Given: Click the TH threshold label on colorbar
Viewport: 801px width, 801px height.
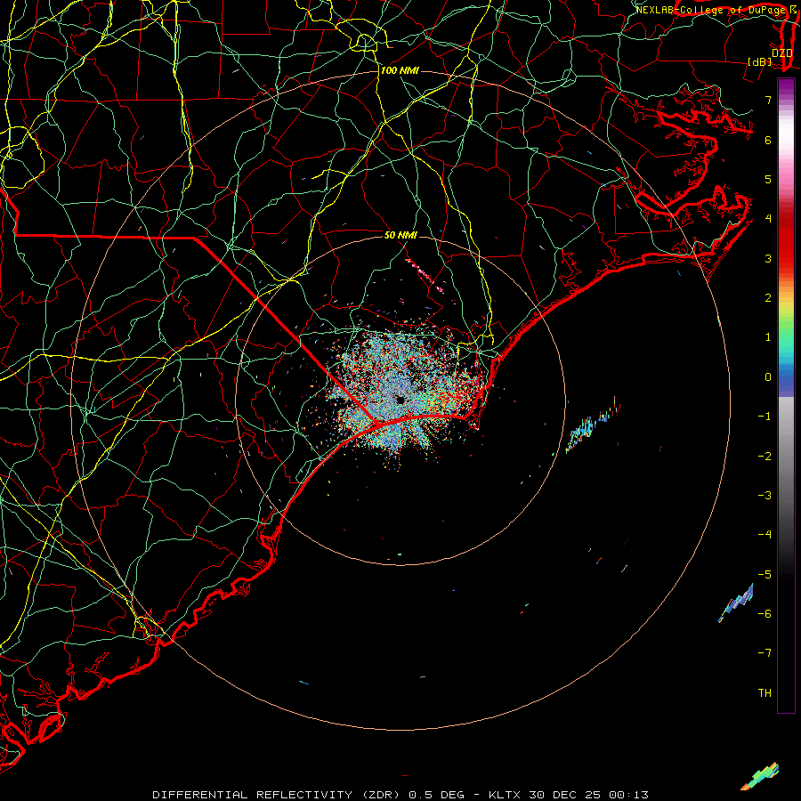Looking at the screenshot, I should (x=765, y=693).
